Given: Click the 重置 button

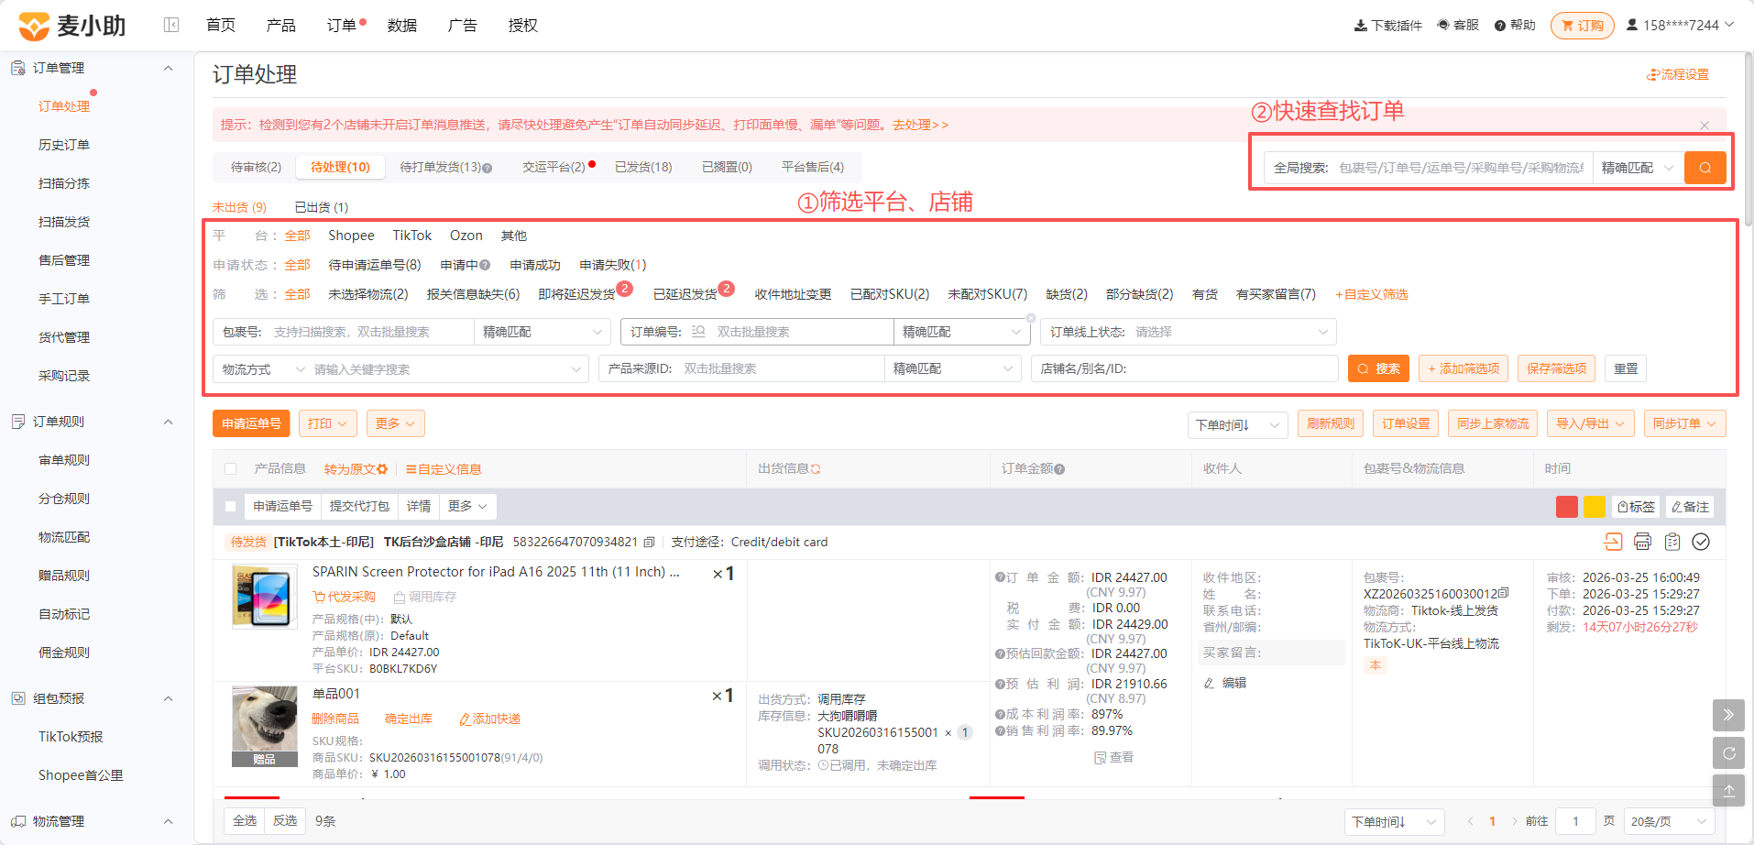Looking at the screenshot, I should (x=1626, y=368).
